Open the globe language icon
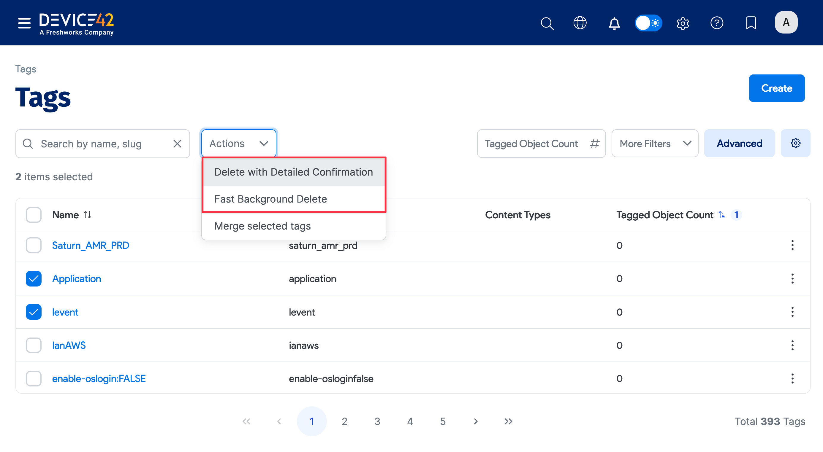The image size is (823, 452). pos(580,23)
